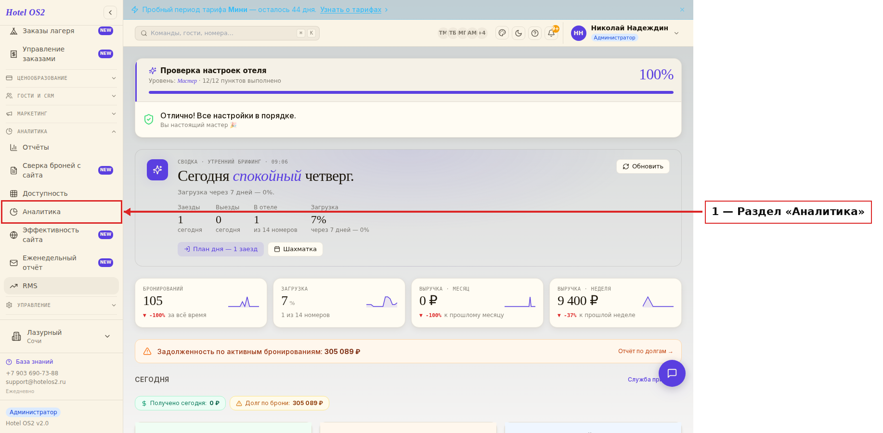Open notifications bell icon
883x433 pixels.
coord(551,33)
